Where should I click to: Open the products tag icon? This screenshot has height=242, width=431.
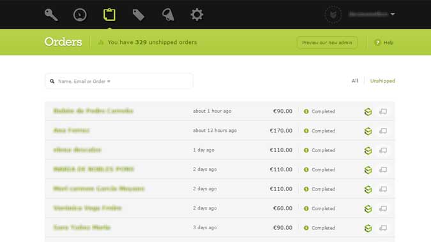pos(139,15)
